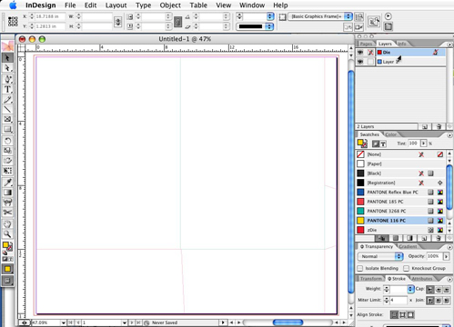The height and width of the screenshot is (327, 454).
Task: Select the Zoom magnifier tool
Action: (x=7, y=234)
